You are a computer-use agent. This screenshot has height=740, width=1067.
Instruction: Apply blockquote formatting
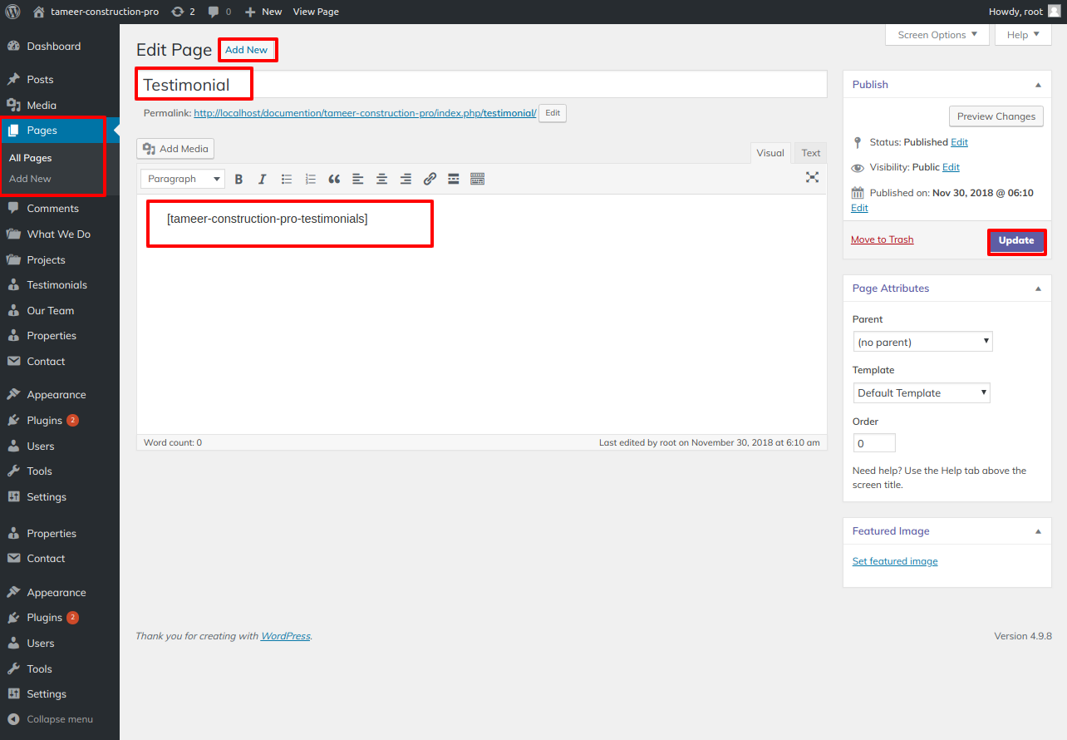(334, 179)
